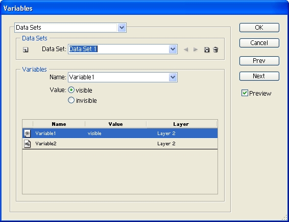Click the Name column header
Screen dimensions: 289x222
(x=59, y=124)
